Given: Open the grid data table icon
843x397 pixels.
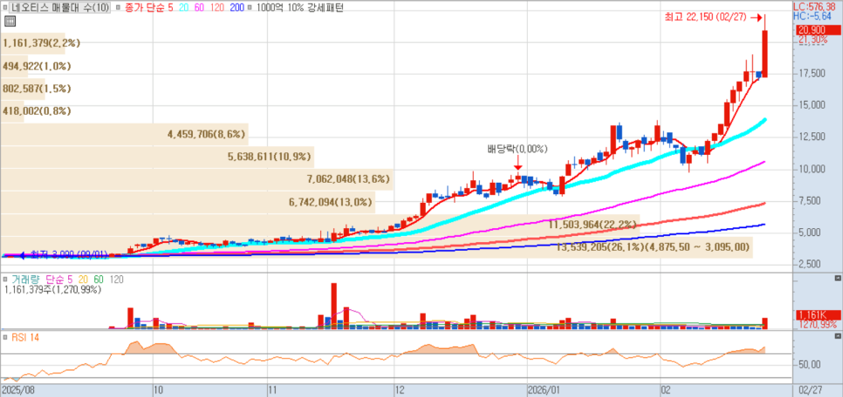Looking at the screenshot, I should [x=10, y=22].
